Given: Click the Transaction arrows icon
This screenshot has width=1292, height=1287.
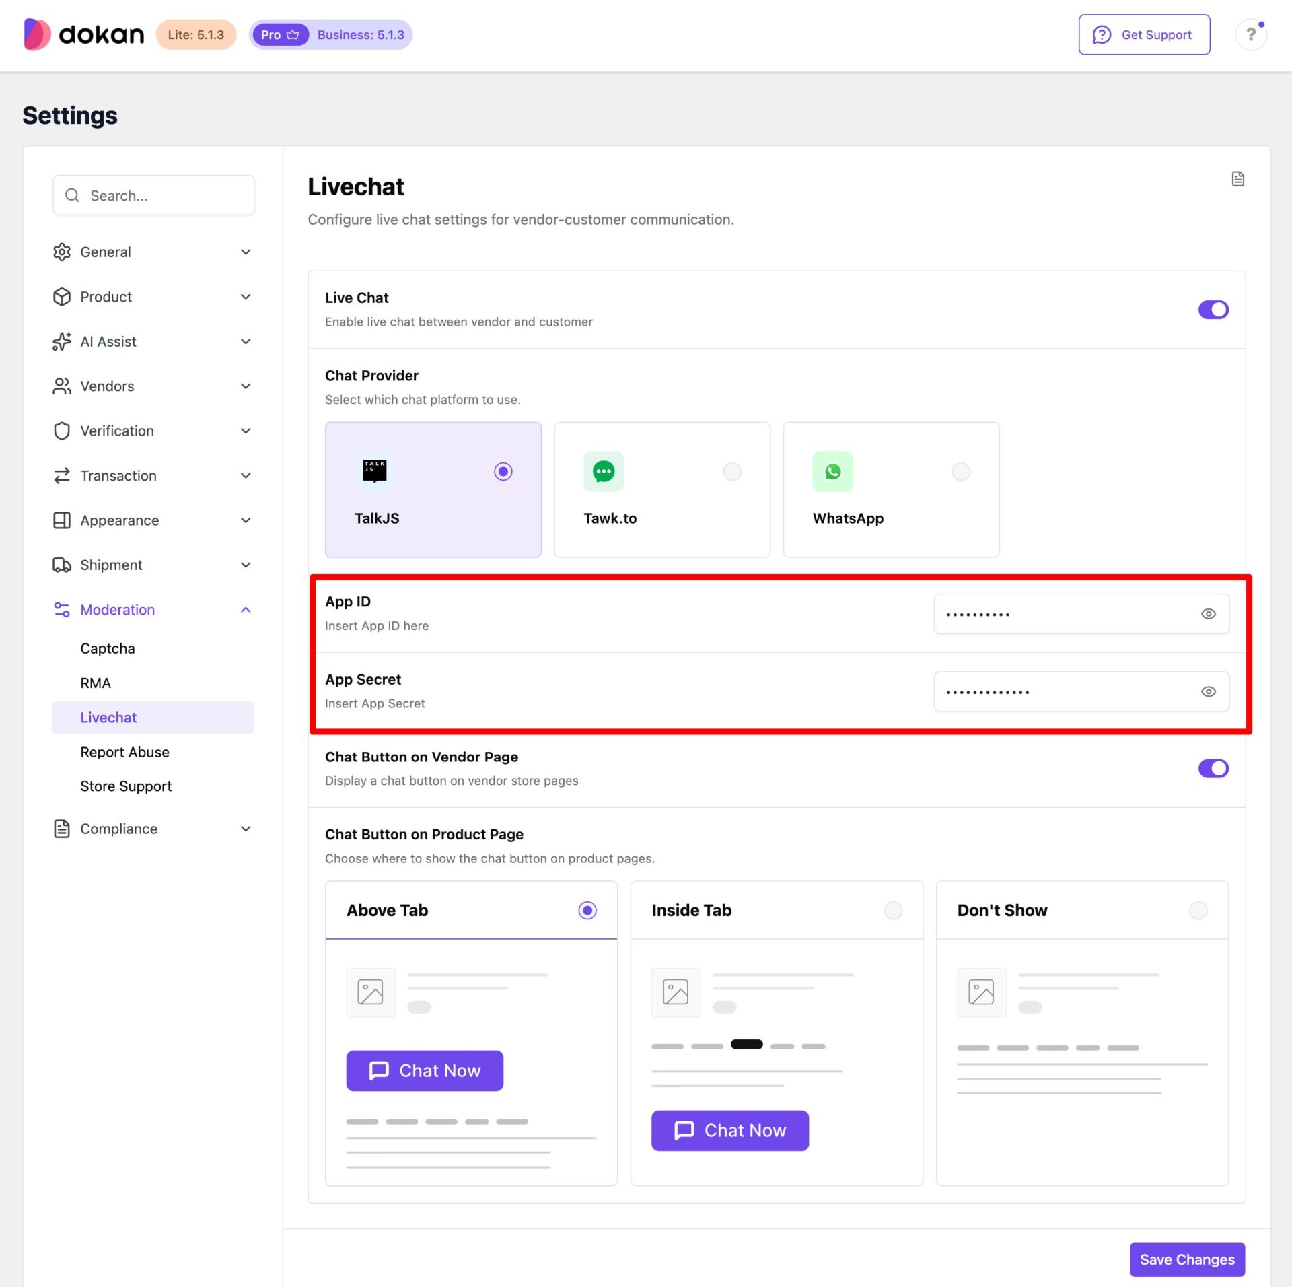Looking at the screenshot, I should [62, 476].
